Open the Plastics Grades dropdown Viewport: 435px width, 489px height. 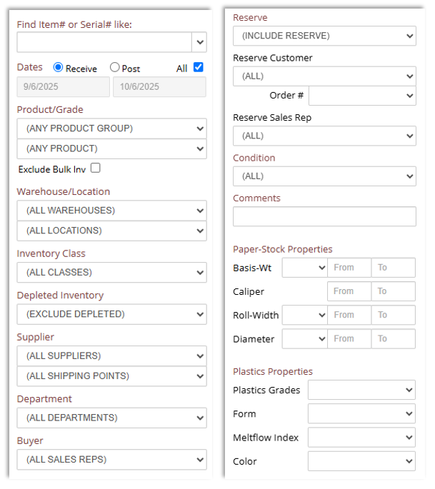[361, 390]
